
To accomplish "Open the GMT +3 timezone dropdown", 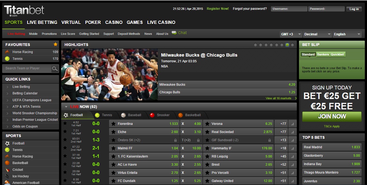I will [x=291, y=34].
